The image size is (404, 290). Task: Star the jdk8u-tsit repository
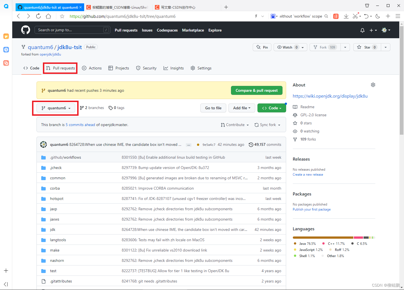[x=367, y=47]
